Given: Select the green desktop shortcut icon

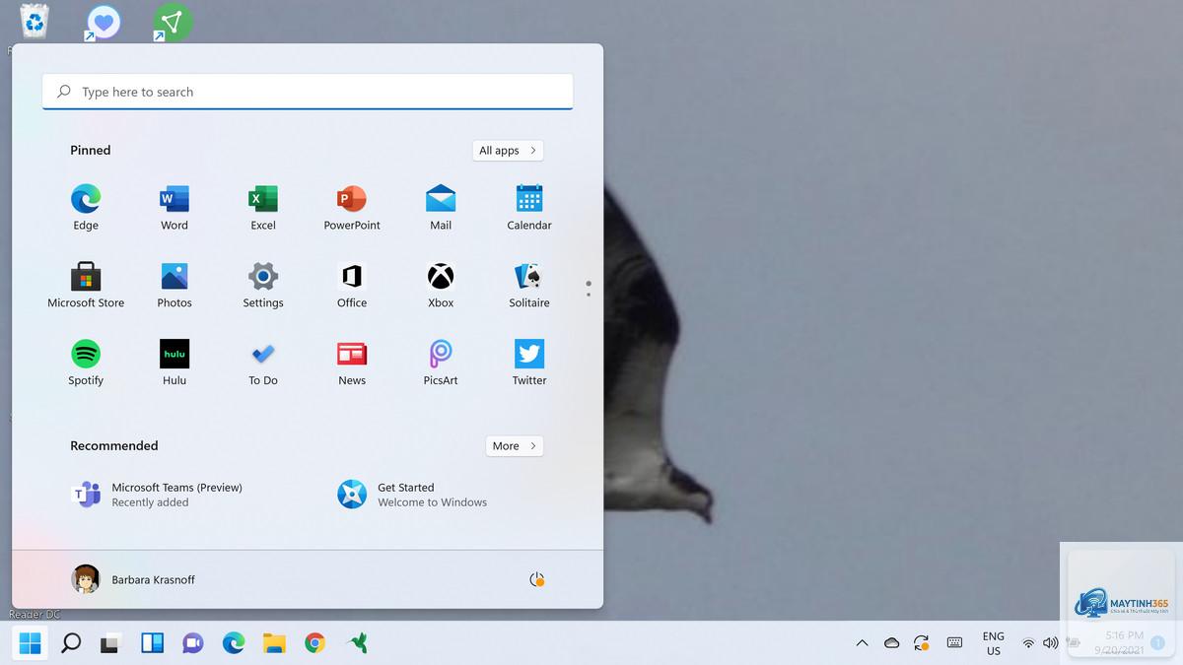Looking at the screenshot, I should pos(172,22).
